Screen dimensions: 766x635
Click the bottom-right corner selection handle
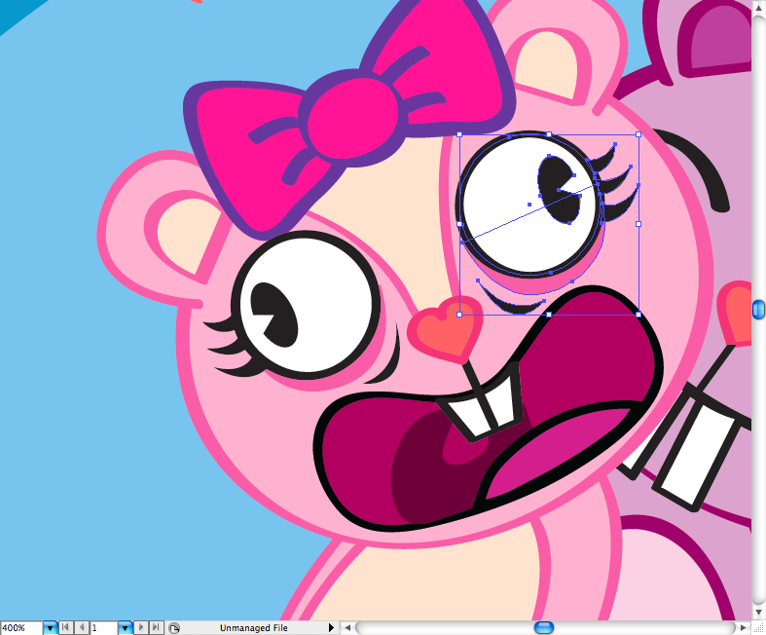(x=638, y=314)
